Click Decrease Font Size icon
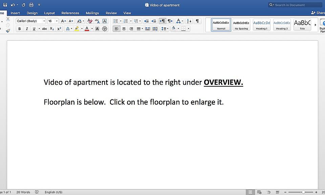325x195 pixels. 71,21
